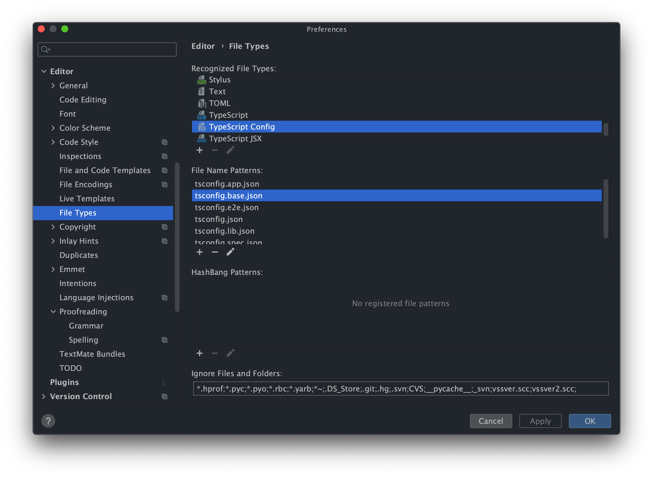Screen dimensions: 653x478
Task: Click add button under HashBang Patterns
Action: click(x=200, y=353)
